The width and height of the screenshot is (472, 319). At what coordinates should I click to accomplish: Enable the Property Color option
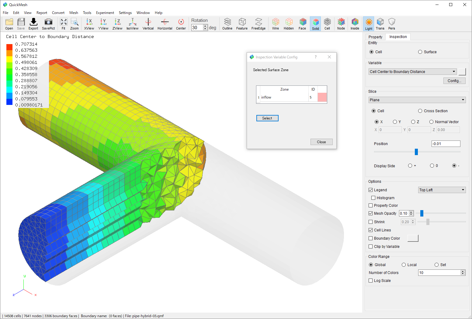371,206
